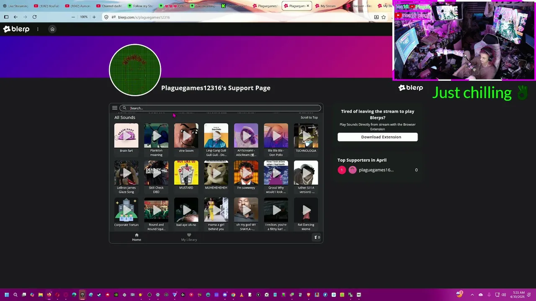
Task: Play the Corporate Torture sound
Action: click(126, 210)
